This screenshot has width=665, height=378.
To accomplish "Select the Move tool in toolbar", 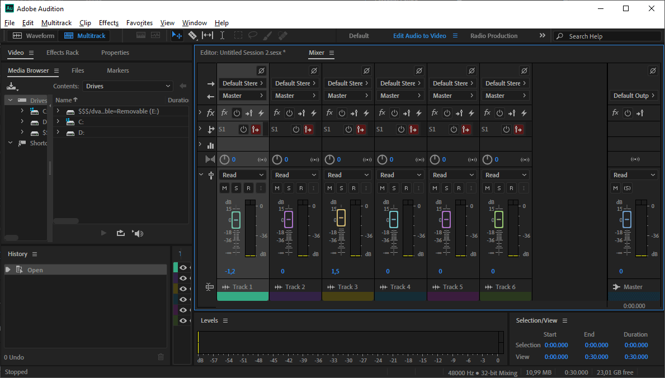I will [x=177, y=36].
